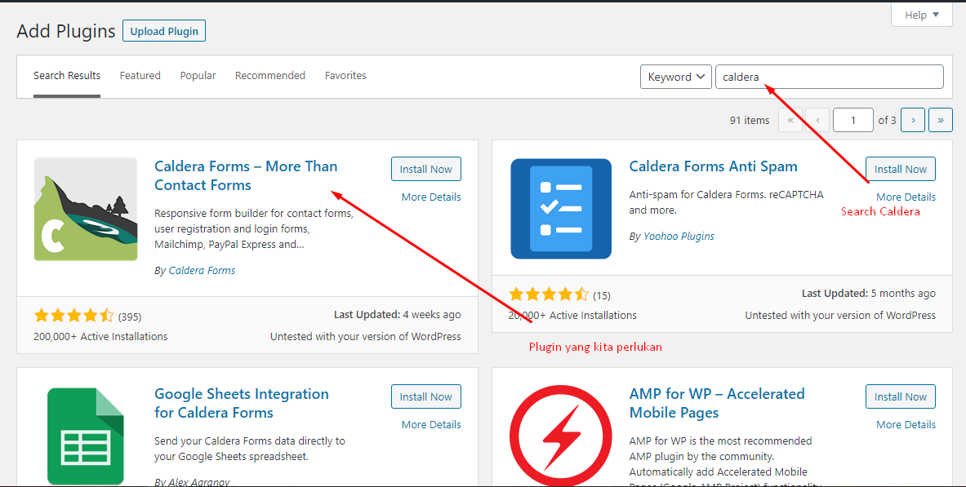The width and height of the screenshot is (966, 487).
Task: Click the Caldera Forms star rating
Action: click(74, 317)
